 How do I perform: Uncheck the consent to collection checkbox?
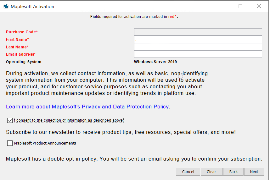10,120
